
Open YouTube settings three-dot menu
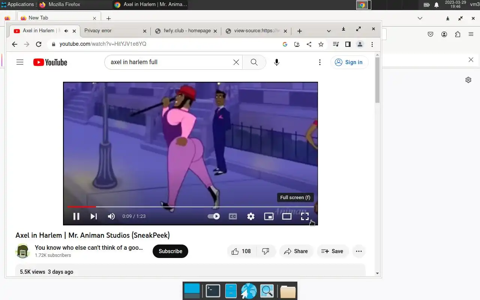[x=320, y=62]
